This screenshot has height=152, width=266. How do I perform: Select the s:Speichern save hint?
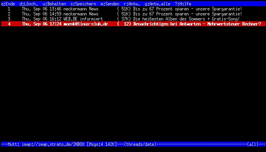[83, 4]
